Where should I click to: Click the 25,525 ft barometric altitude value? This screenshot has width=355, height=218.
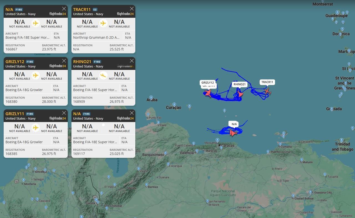[117, 49]
